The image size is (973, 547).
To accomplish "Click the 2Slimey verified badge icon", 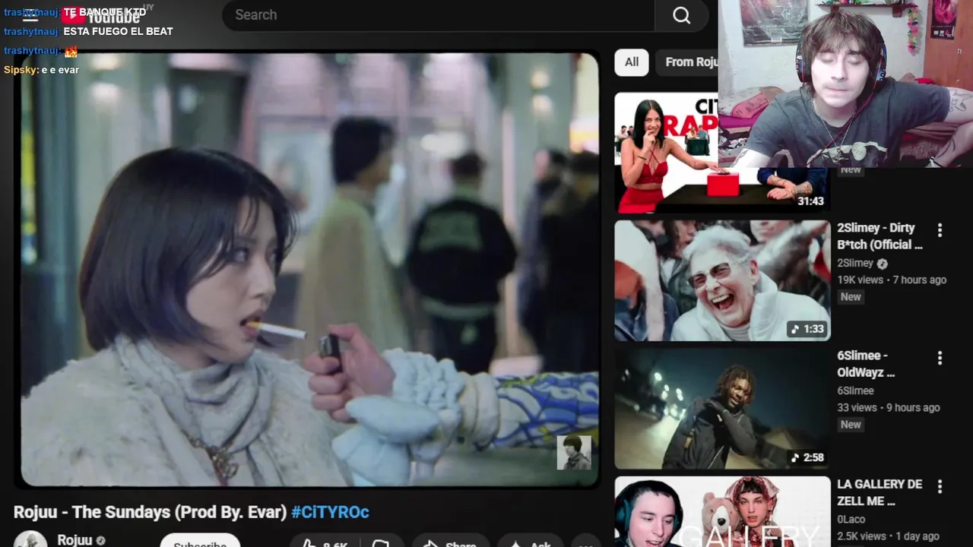I will pos(883,264).
